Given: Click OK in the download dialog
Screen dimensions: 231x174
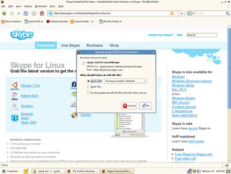Looking at the screenshot, I should pyautogui.click(x=146, y=106).
